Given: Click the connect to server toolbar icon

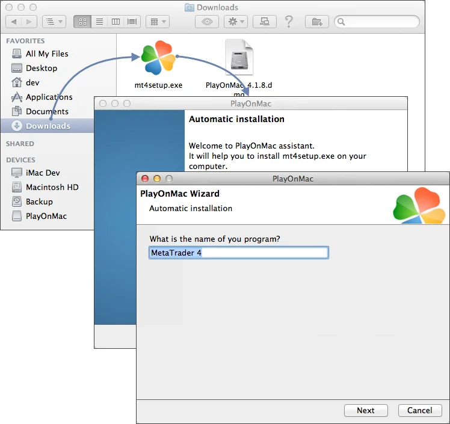Looking at the screenshot, I should 264,22.
